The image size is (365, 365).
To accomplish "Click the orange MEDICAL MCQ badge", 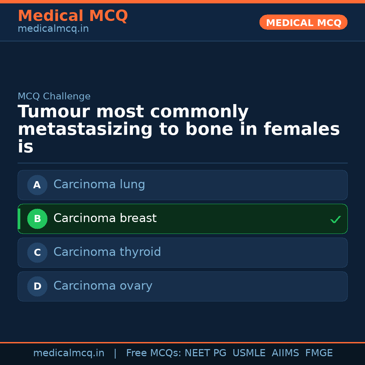I will (x=303, y=23).
